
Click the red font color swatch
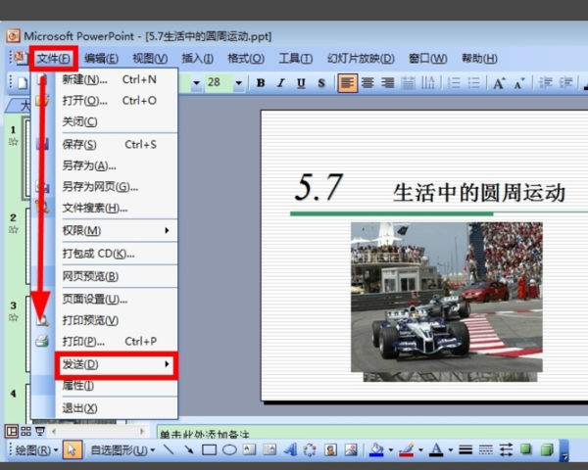[x=435, y=450]
